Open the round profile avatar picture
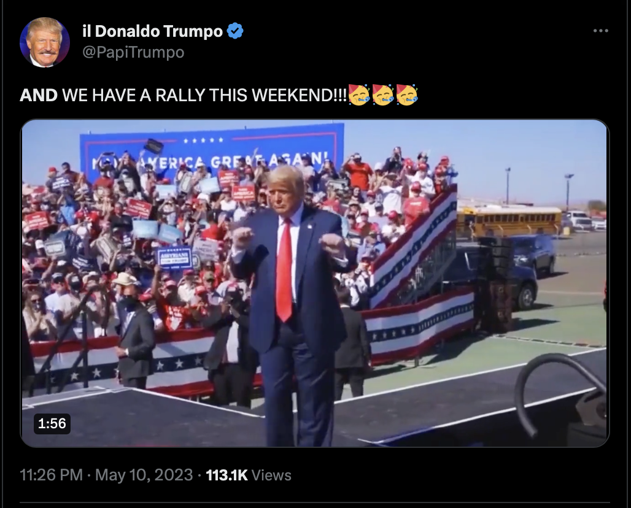The image size is (631, 508). pyautogui.click(x=45, y=42)
